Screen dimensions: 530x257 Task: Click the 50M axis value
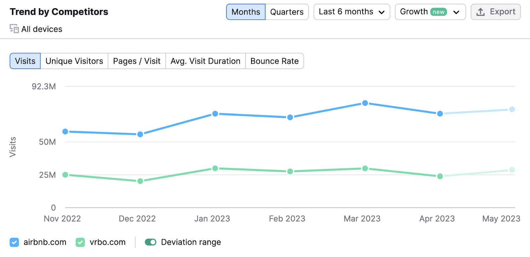click(47, 142)
